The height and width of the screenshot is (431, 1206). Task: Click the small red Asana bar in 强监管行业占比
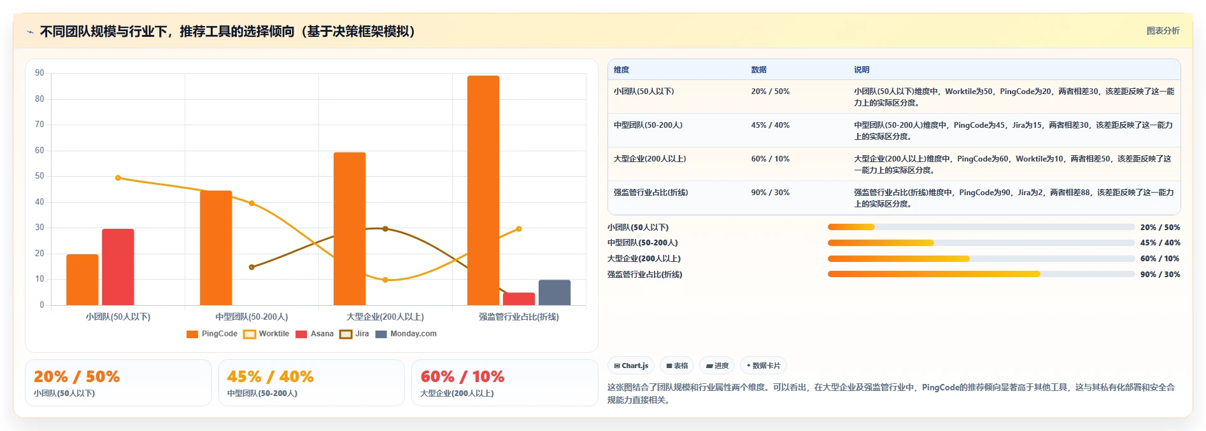point(519,299)
